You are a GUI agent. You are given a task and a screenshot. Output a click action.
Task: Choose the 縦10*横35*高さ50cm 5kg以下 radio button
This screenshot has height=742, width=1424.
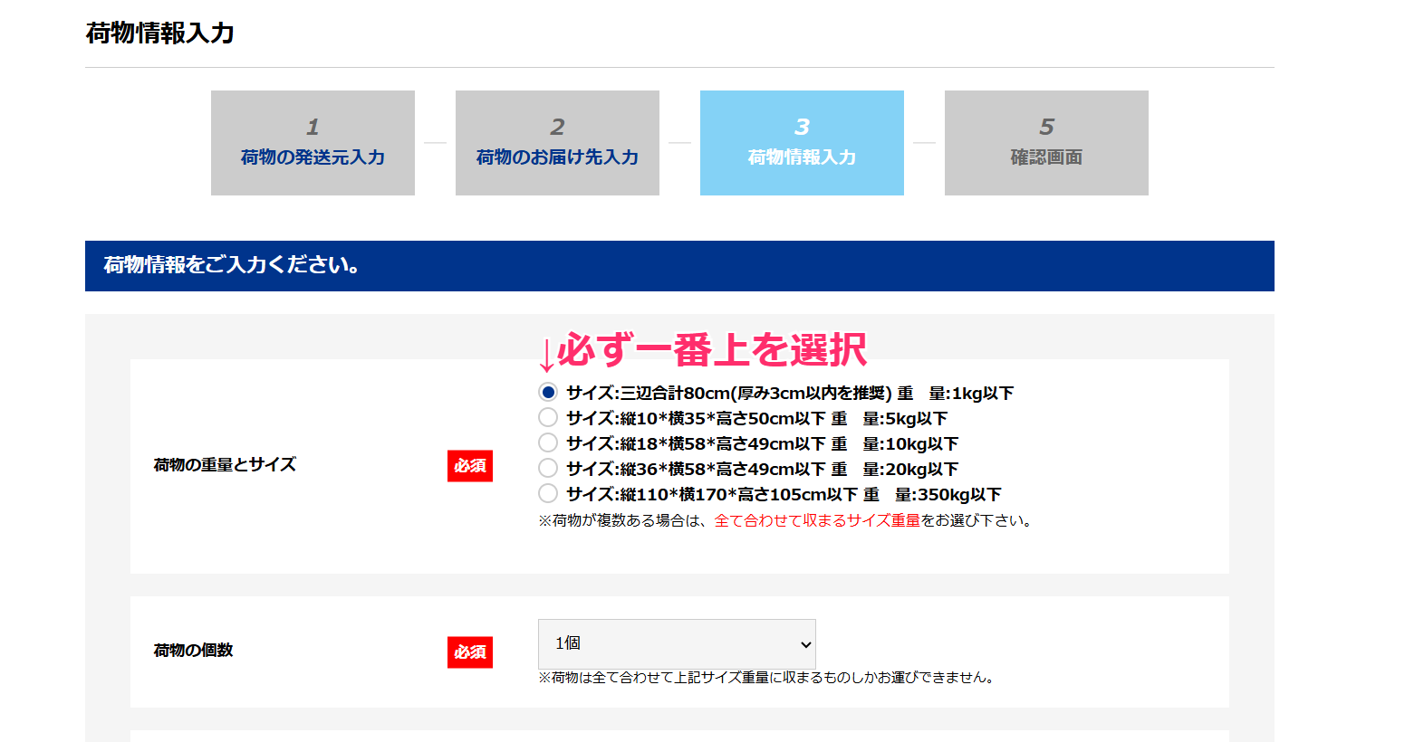point(548,418)
